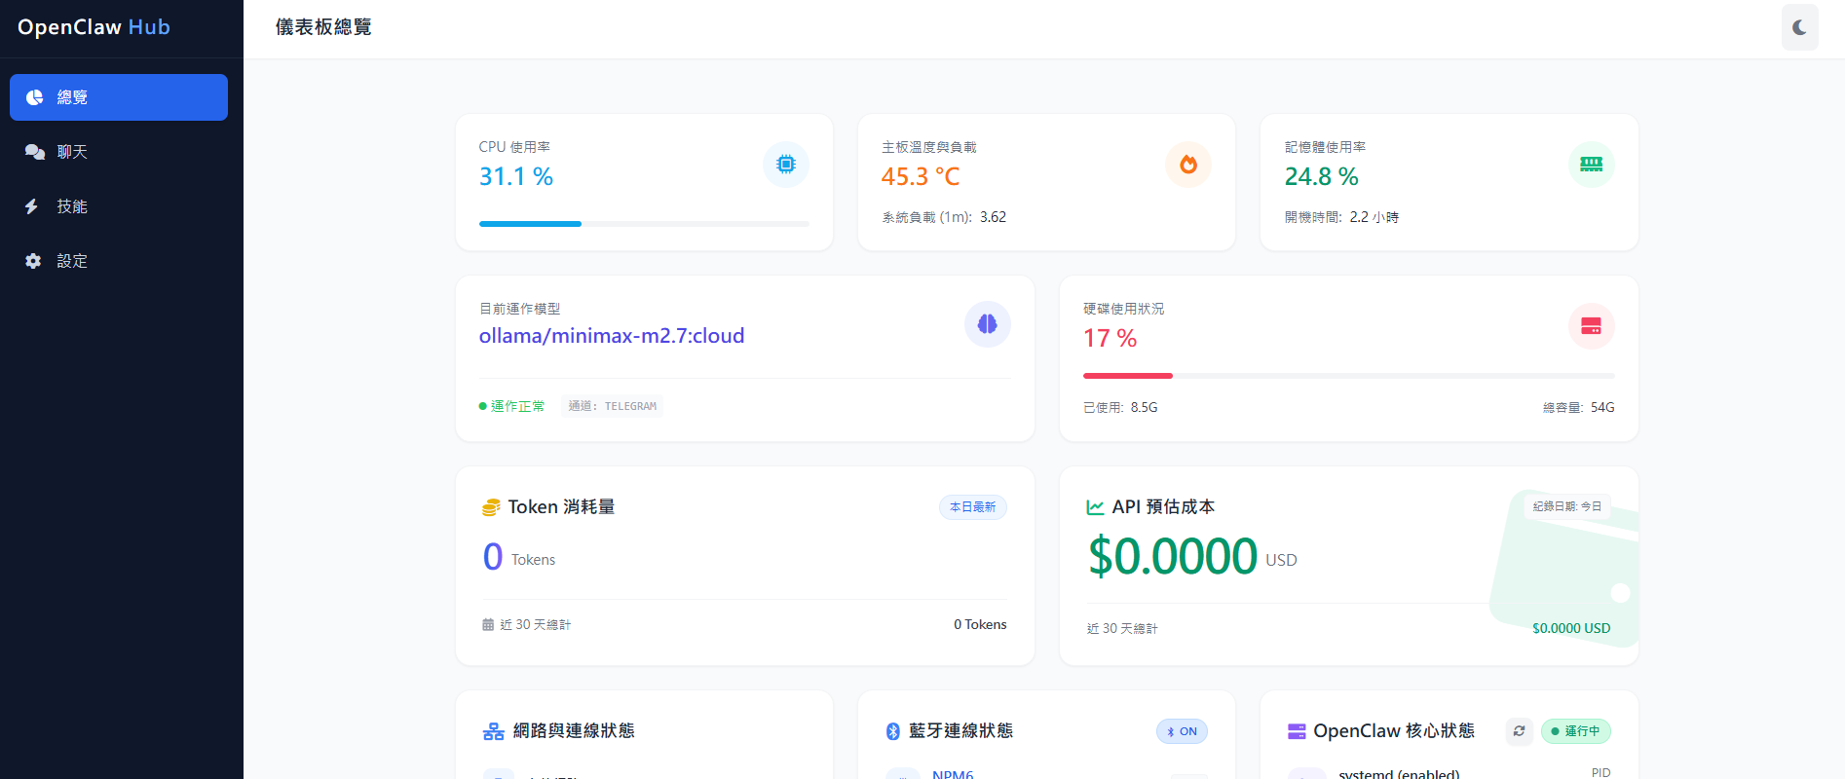This screenshot has height=779, width=1845.
Task: Click the 開機時間: 2.2 小時 uptime text
Action: click(x=1341, y=217)
